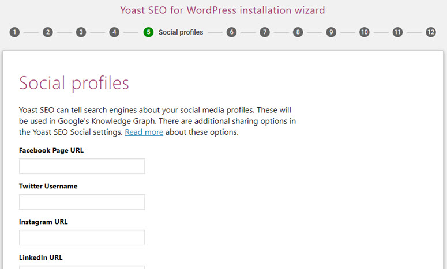Screen dimensions: 447x269
Task: Go to wizard step 7
Action: (x=265, y=32)
